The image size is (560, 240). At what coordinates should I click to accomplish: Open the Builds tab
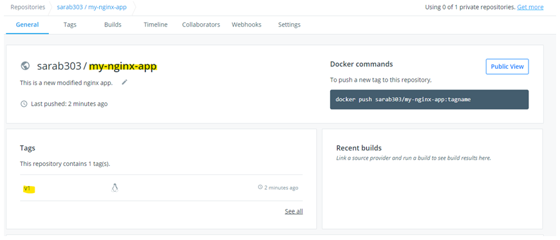(113, 24)
